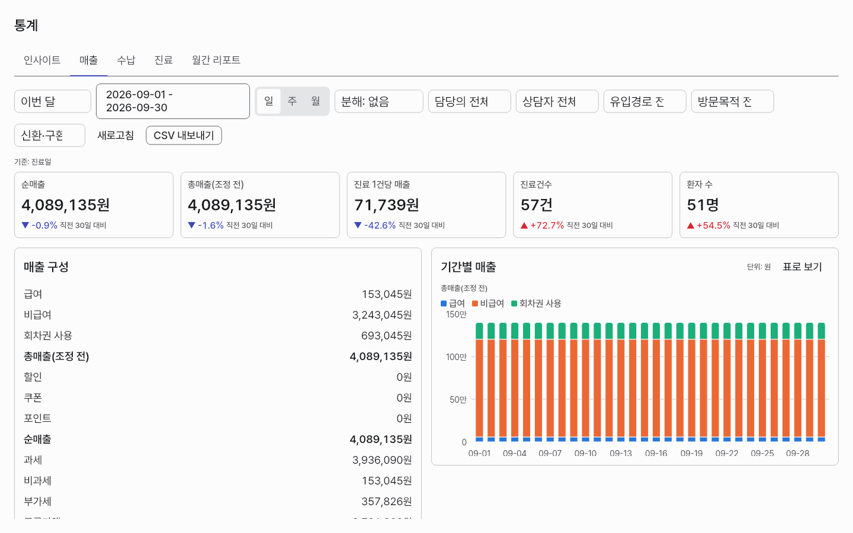Open the 수납 tab

[x=126, y=60]
